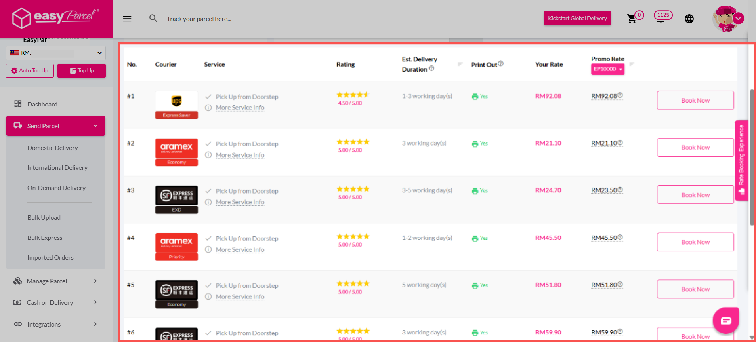Click the Aramex Economy courier logo
The width and height of the screenshot is (756, 342).
176,152
